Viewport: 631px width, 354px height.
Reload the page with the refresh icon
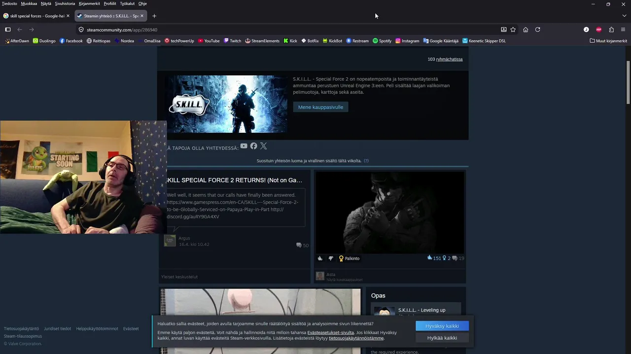[x=538, y=29]
